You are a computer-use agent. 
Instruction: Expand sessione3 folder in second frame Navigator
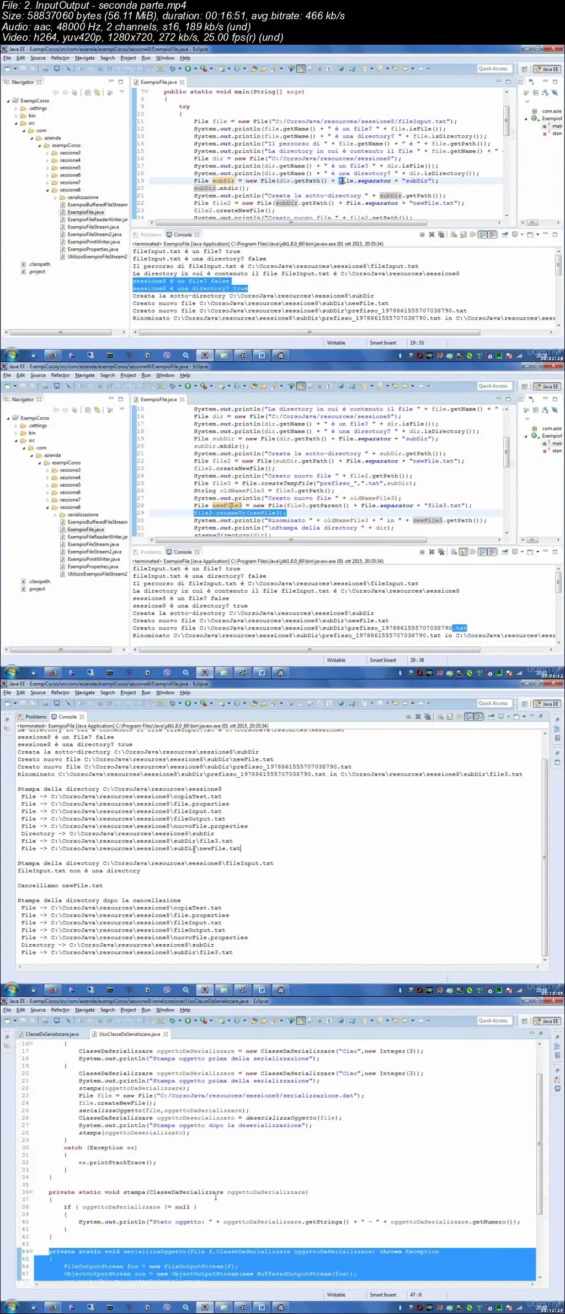pyautogui.click(x=47, y=470)
